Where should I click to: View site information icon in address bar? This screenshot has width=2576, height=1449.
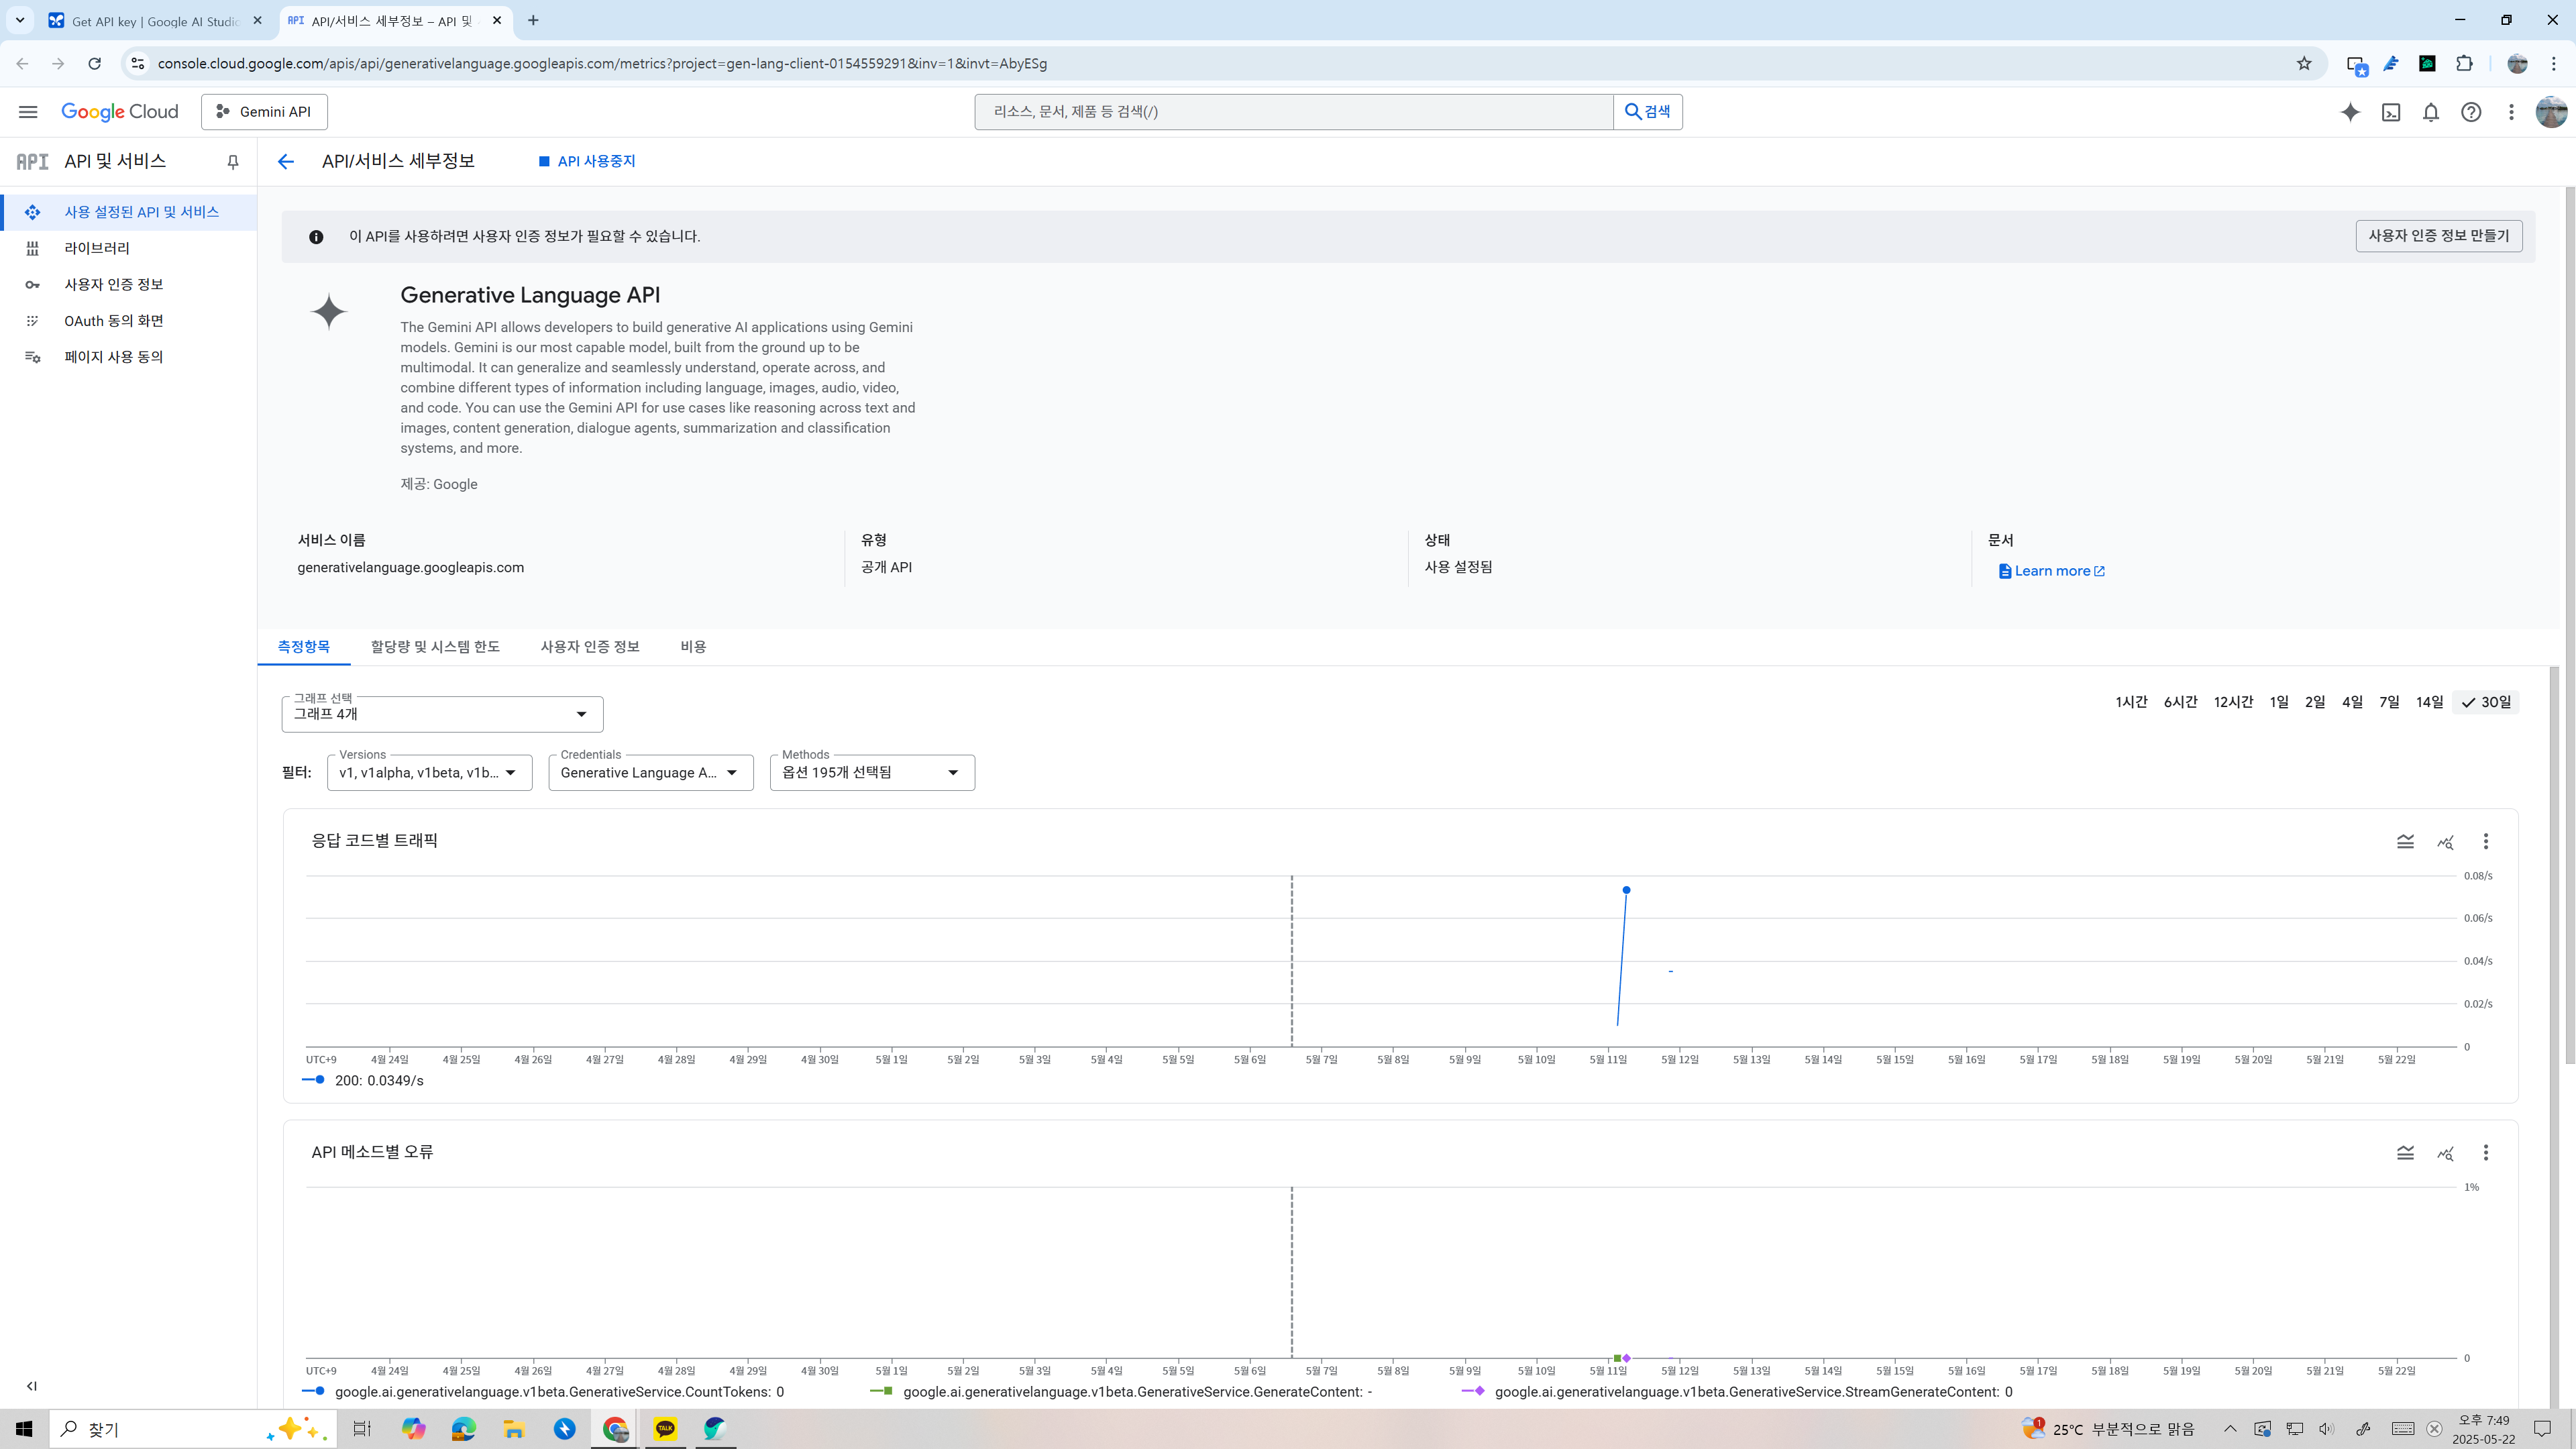[138, 64]
